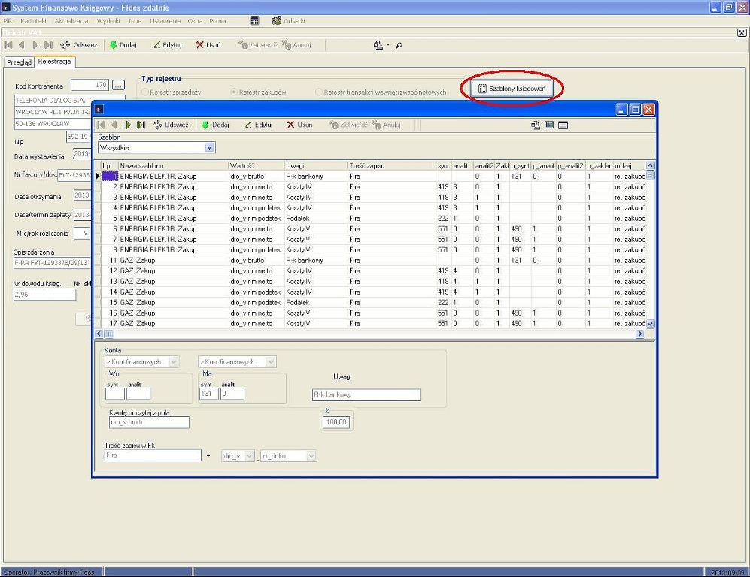Open the Wydruki menu
Screen dimensions: 750x577
coord(108,20)
